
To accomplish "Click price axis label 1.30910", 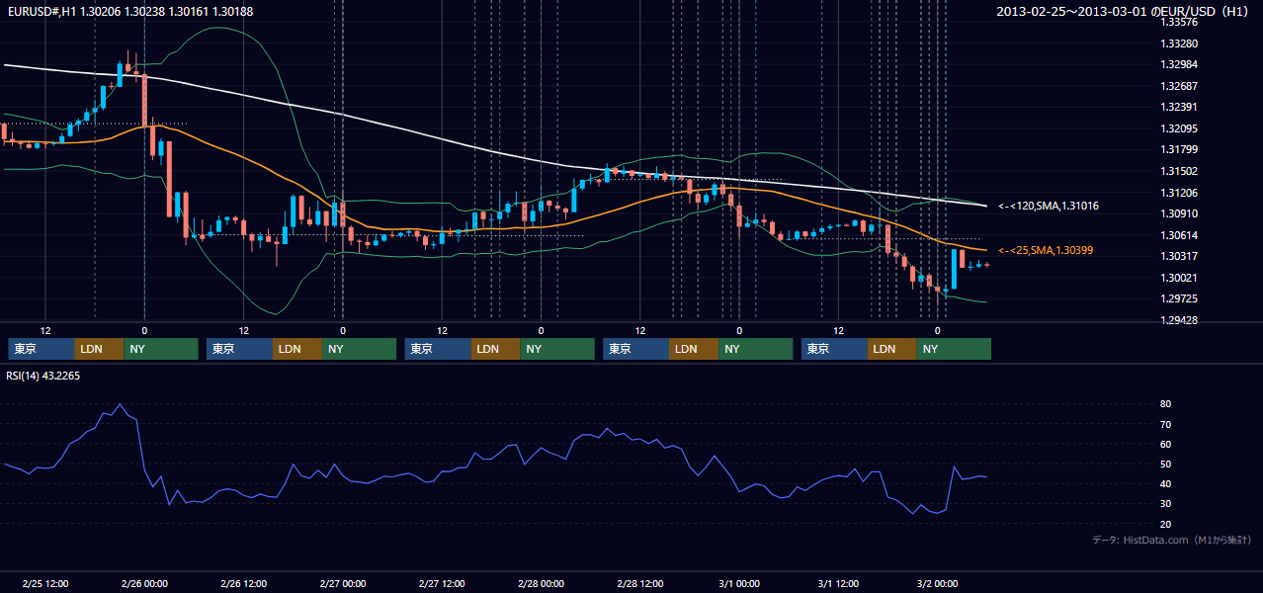I will (x=1179, y=213).
